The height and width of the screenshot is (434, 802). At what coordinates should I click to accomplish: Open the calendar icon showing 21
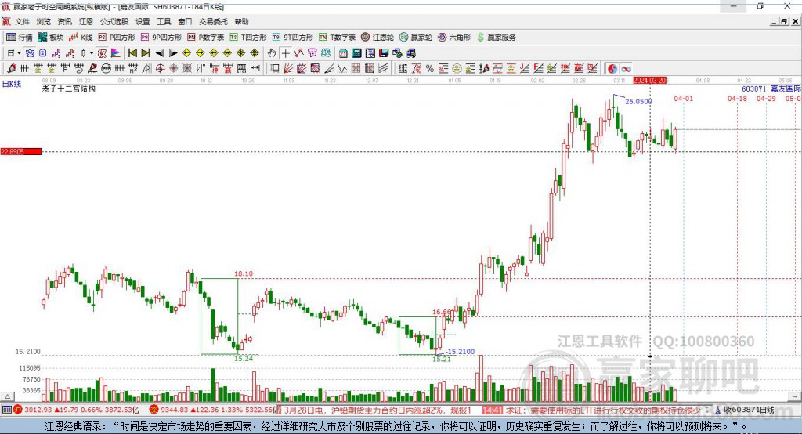343,53
